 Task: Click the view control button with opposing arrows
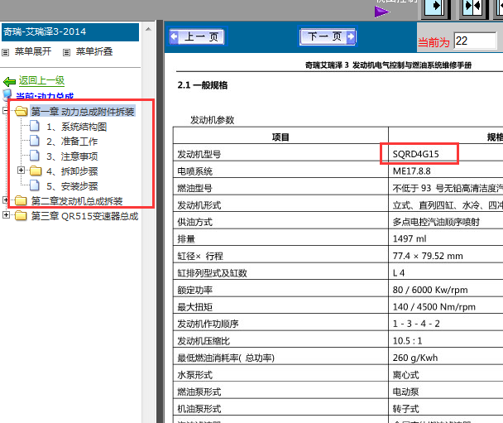pos(473,7)
